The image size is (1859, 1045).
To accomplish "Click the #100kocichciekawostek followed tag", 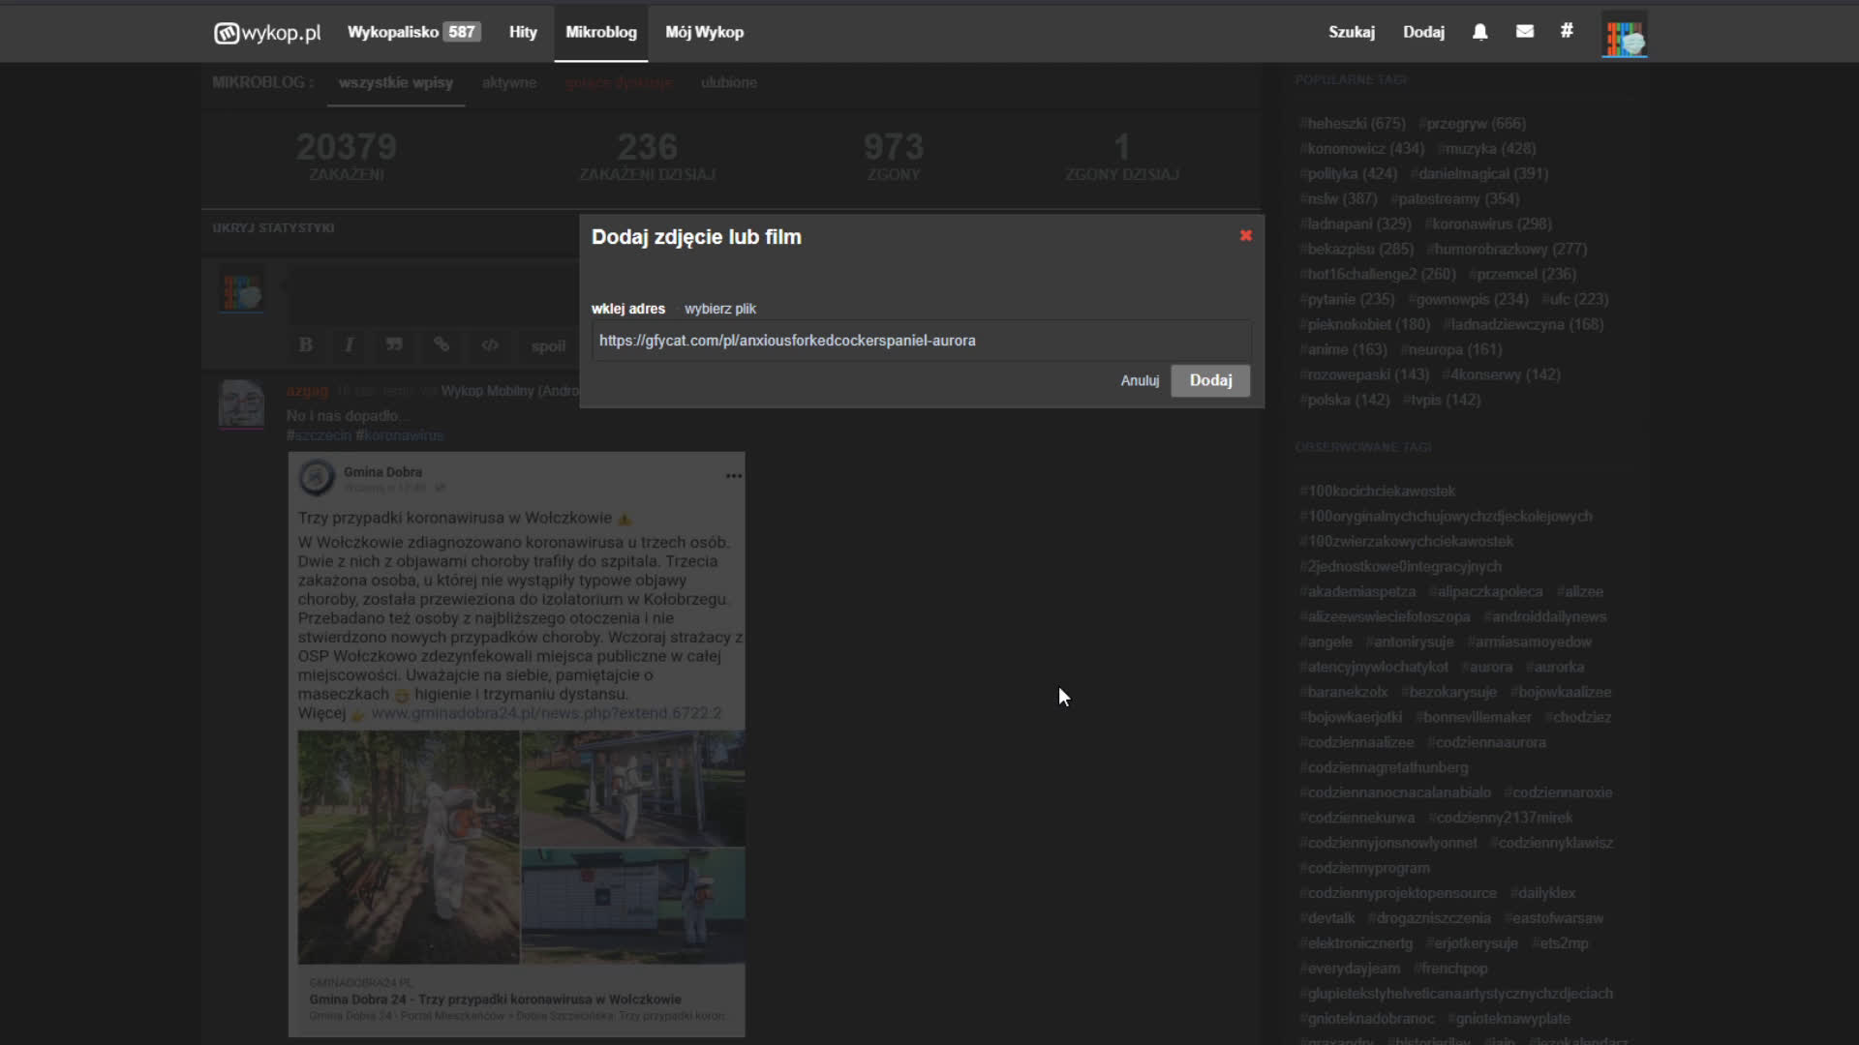I will (1377, 492).
